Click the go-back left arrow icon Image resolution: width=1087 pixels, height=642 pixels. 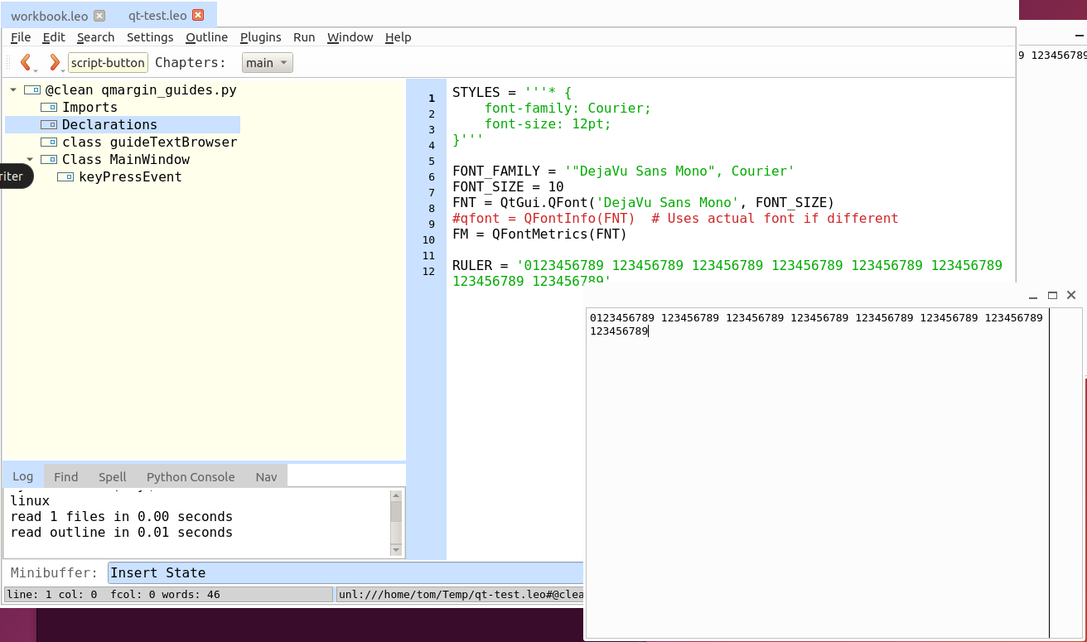click(x=26, y=62)
